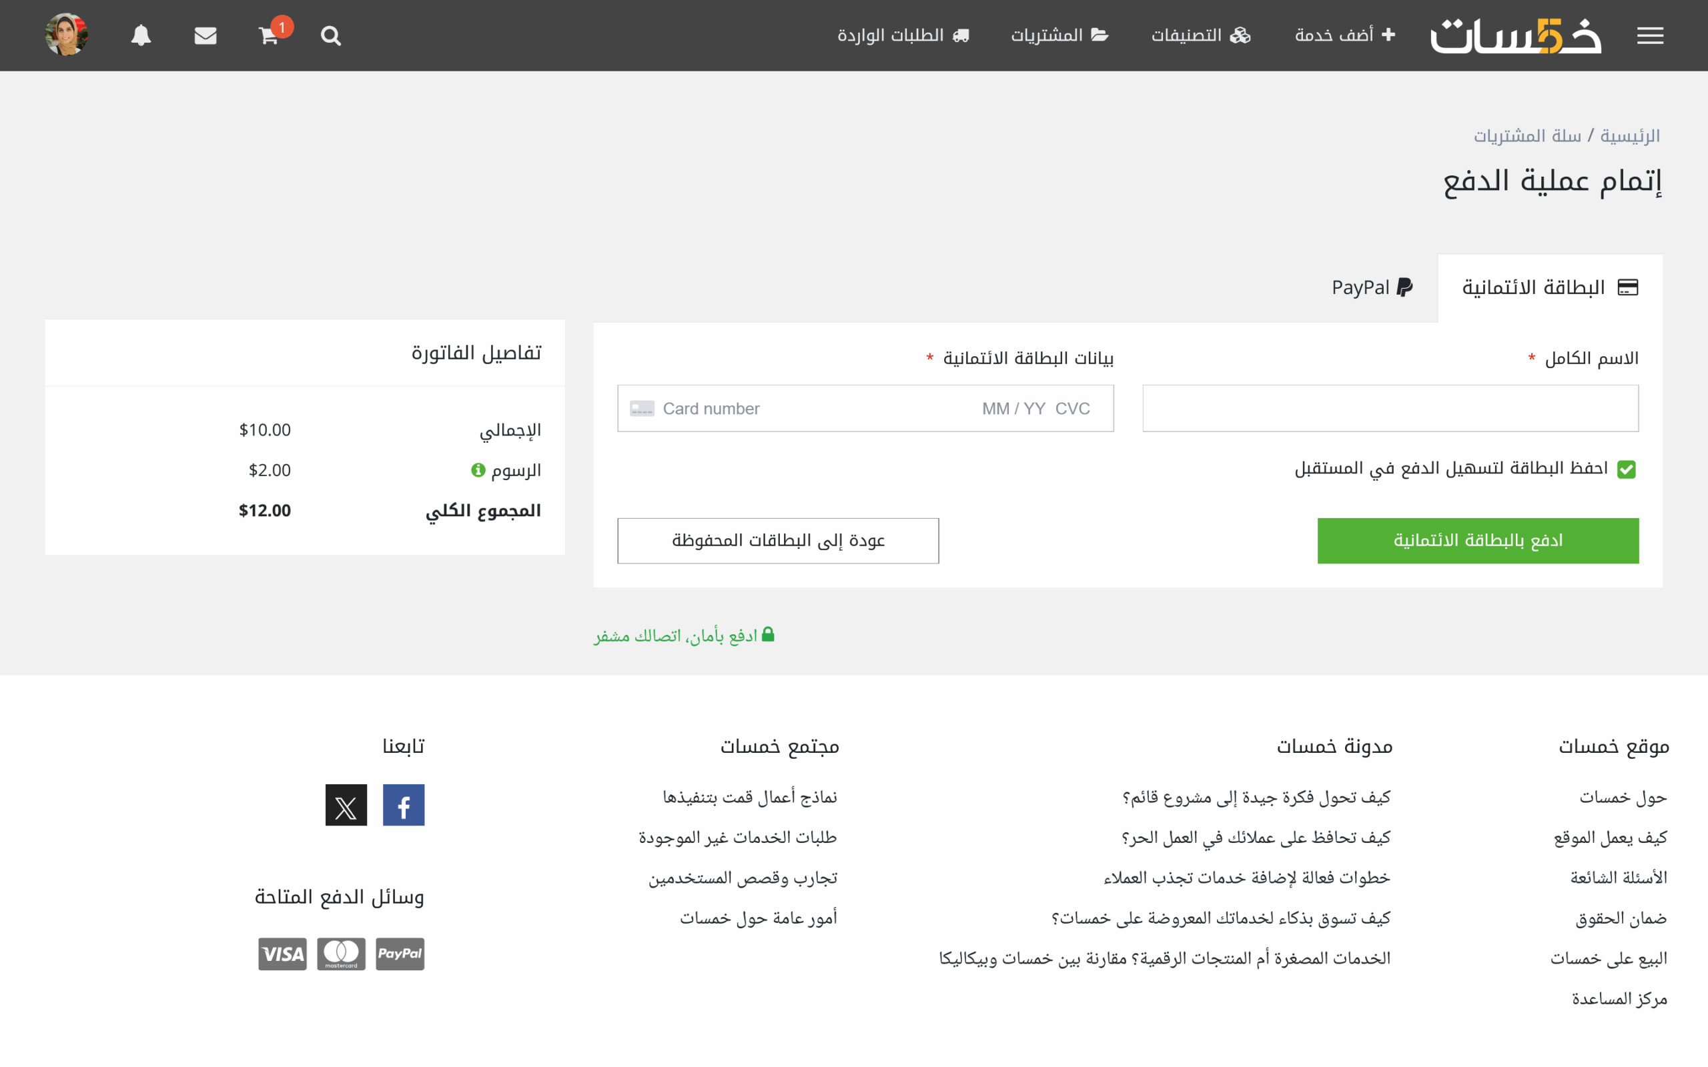Click the VISA badge in footer
1708x1067 pixels.
(282, 954)
